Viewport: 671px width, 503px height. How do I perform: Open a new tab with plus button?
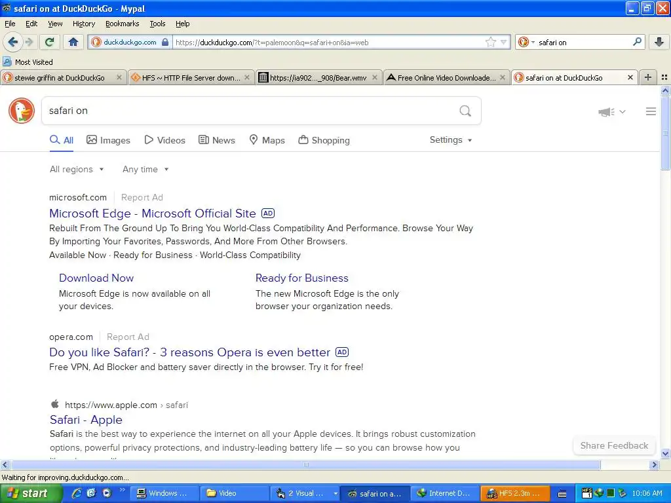(648, 77)
